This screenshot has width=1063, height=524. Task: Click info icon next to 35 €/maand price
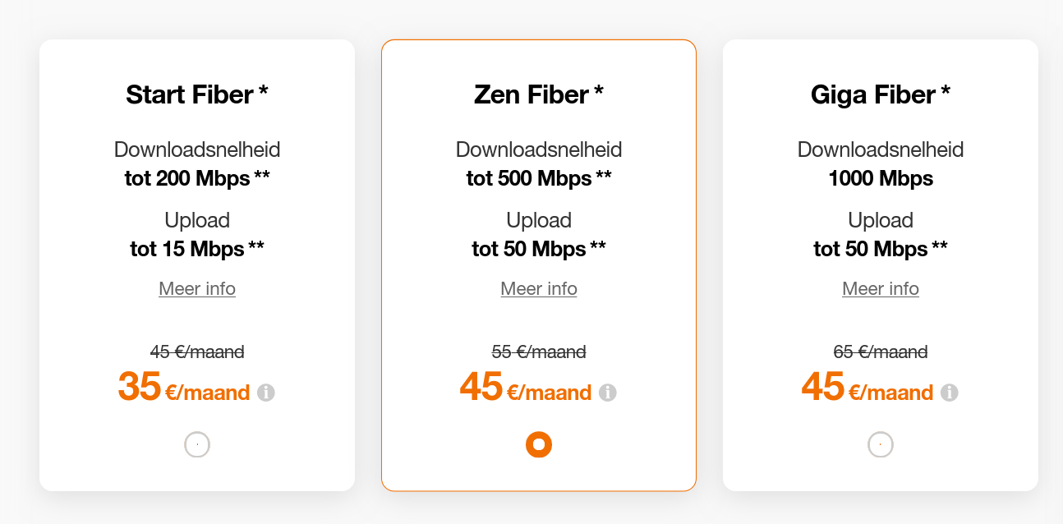(x=265, y=393)
